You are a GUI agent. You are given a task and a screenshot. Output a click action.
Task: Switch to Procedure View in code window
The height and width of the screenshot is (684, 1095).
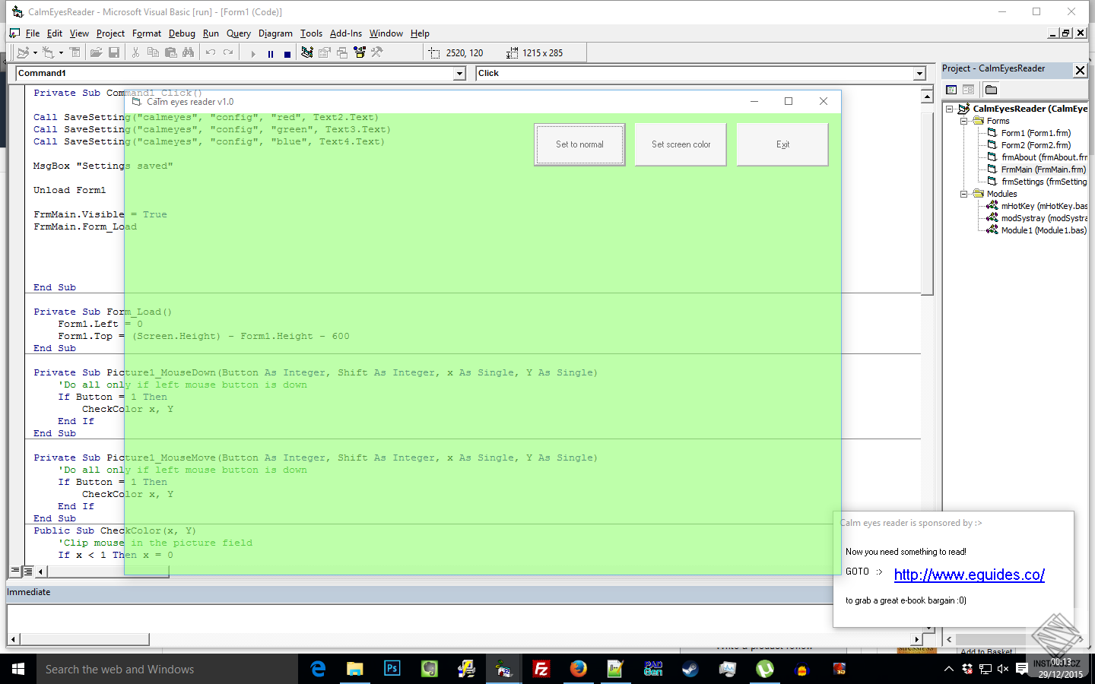coord(15,571)
